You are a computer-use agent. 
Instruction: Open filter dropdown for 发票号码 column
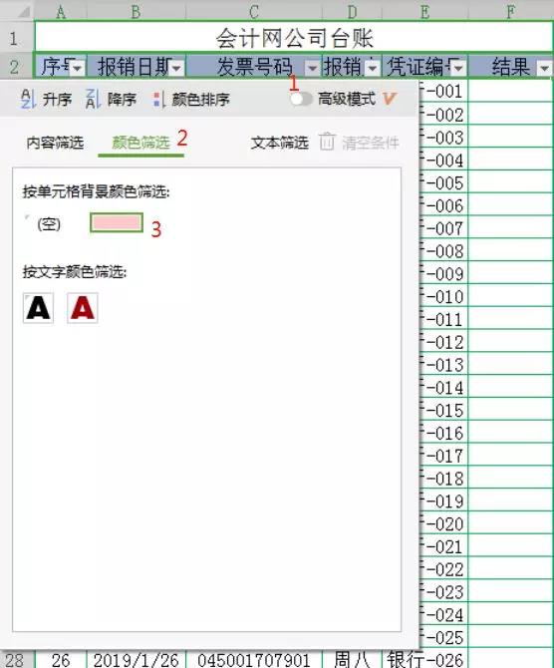click(x=312, y=68)
